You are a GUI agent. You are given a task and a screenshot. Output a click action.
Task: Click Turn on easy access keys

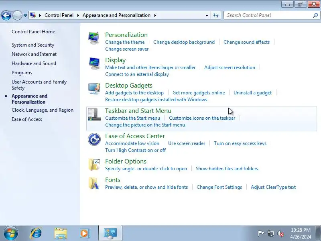(x=240, y=143)
